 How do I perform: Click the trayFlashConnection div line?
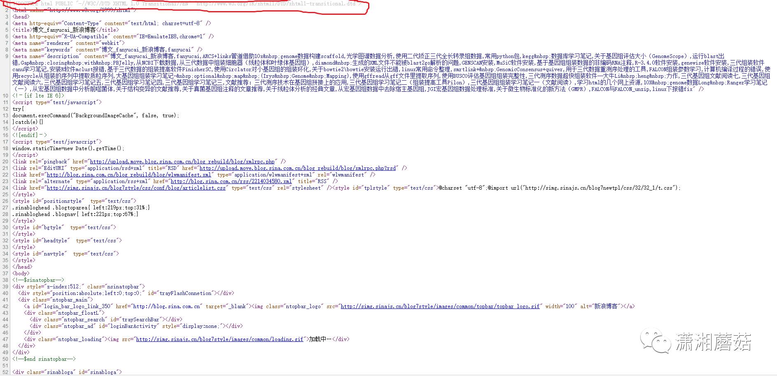click(126, 293)
